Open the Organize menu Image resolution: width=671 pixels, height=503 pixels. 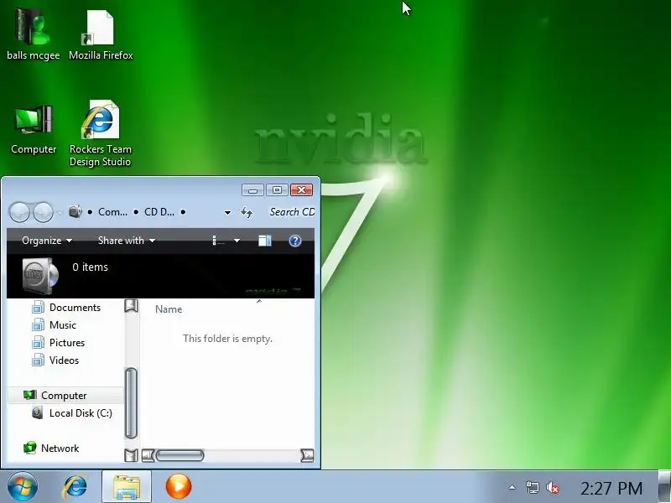pyautogui.click(x=47, y=241)
